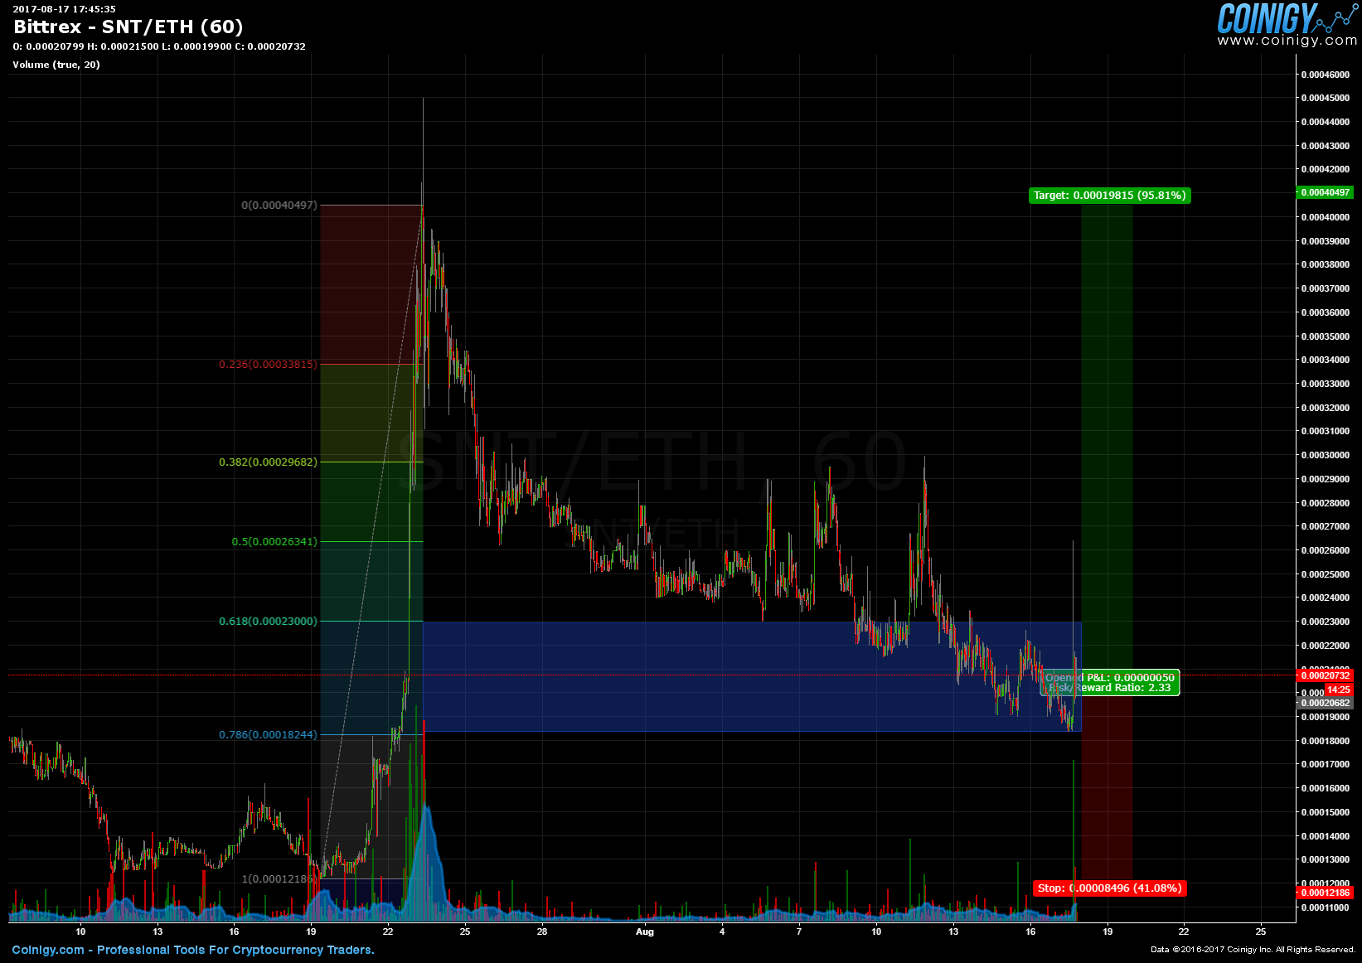Select the Risk/Reward Ratio 2.33 label
The height and width of the screenshot is (963, 1362).
point(1110,688)
